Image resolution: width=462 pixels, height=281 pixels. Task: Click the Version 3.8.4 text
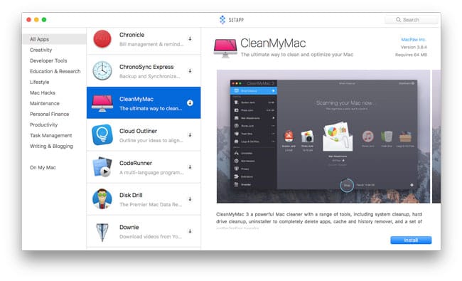pos(414,47)
